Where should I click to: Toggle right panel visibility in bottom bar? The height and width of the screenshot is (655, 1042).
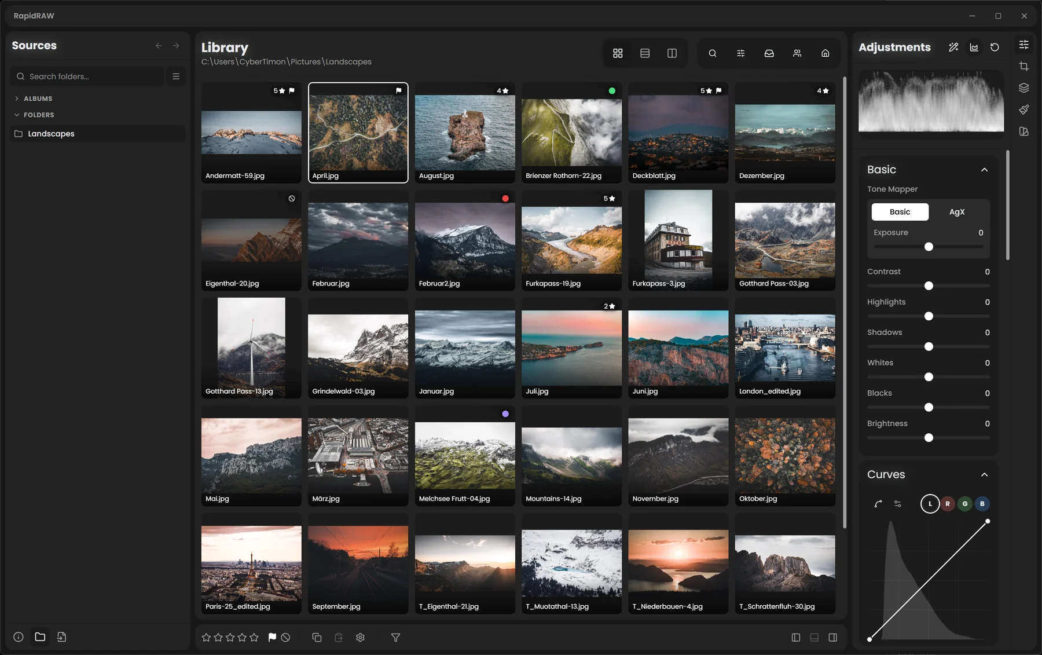point(832,638)
